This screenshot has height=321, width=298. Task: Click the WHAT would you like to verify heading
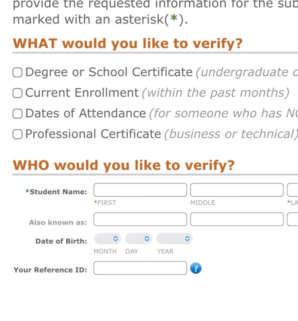coord(128,43)
